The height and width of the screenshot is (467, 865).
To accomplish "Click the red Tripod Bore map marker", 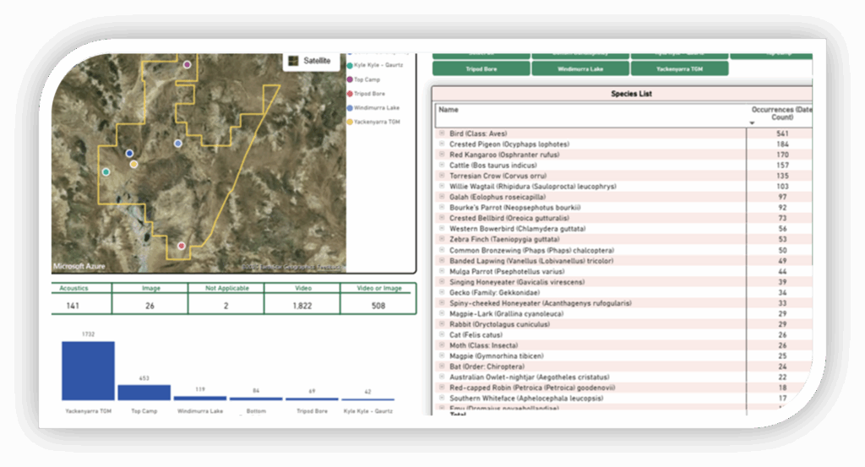I will pyautogui.click(x=181, y=246).
